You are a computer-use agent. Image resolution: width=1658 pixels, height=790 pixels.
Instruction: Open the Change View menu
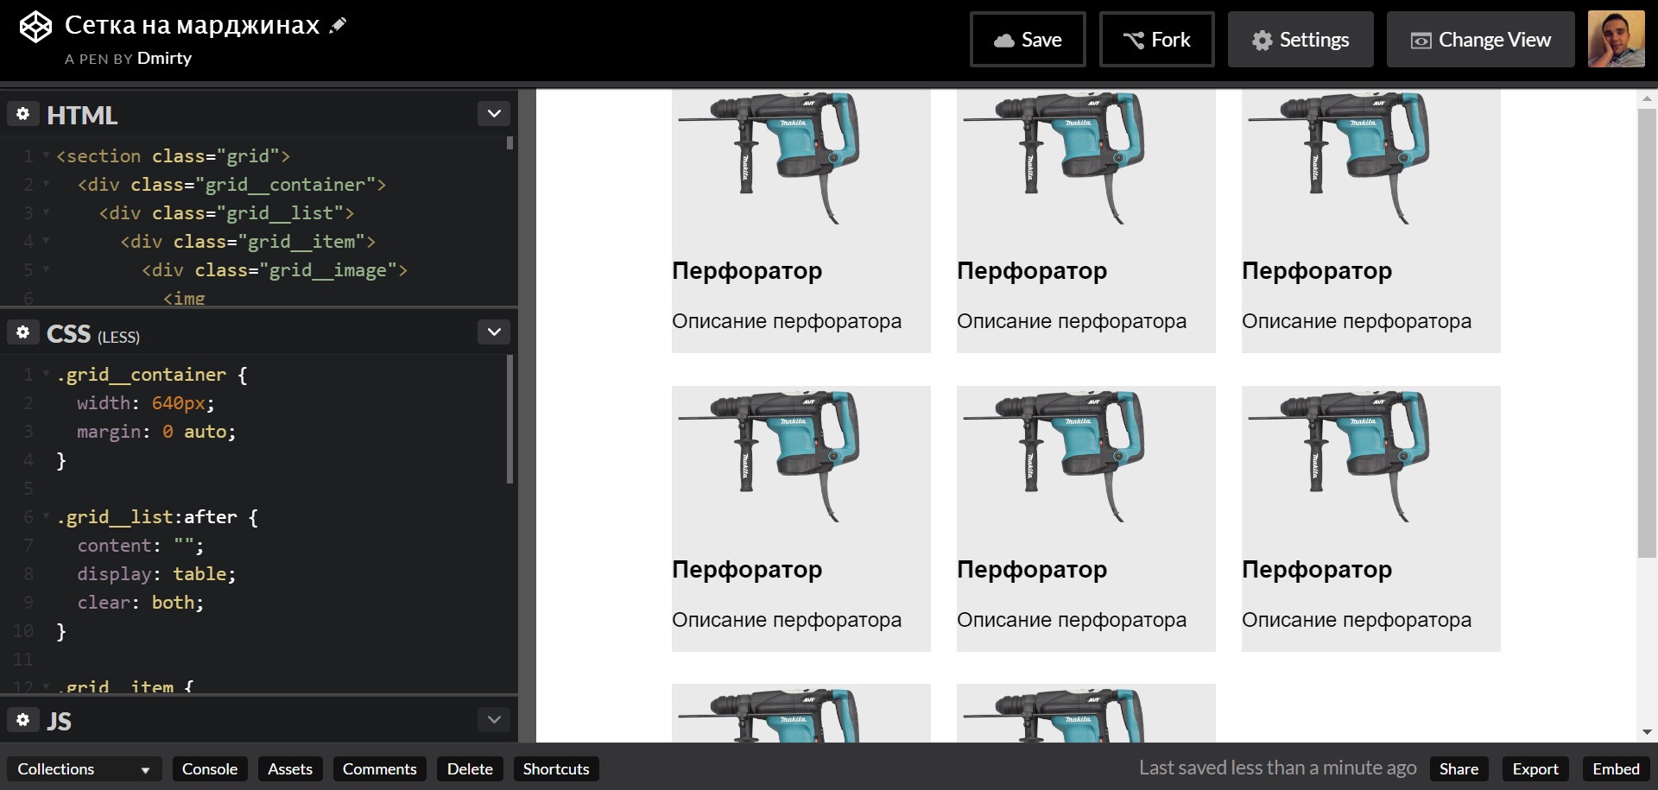(1481, 40)
